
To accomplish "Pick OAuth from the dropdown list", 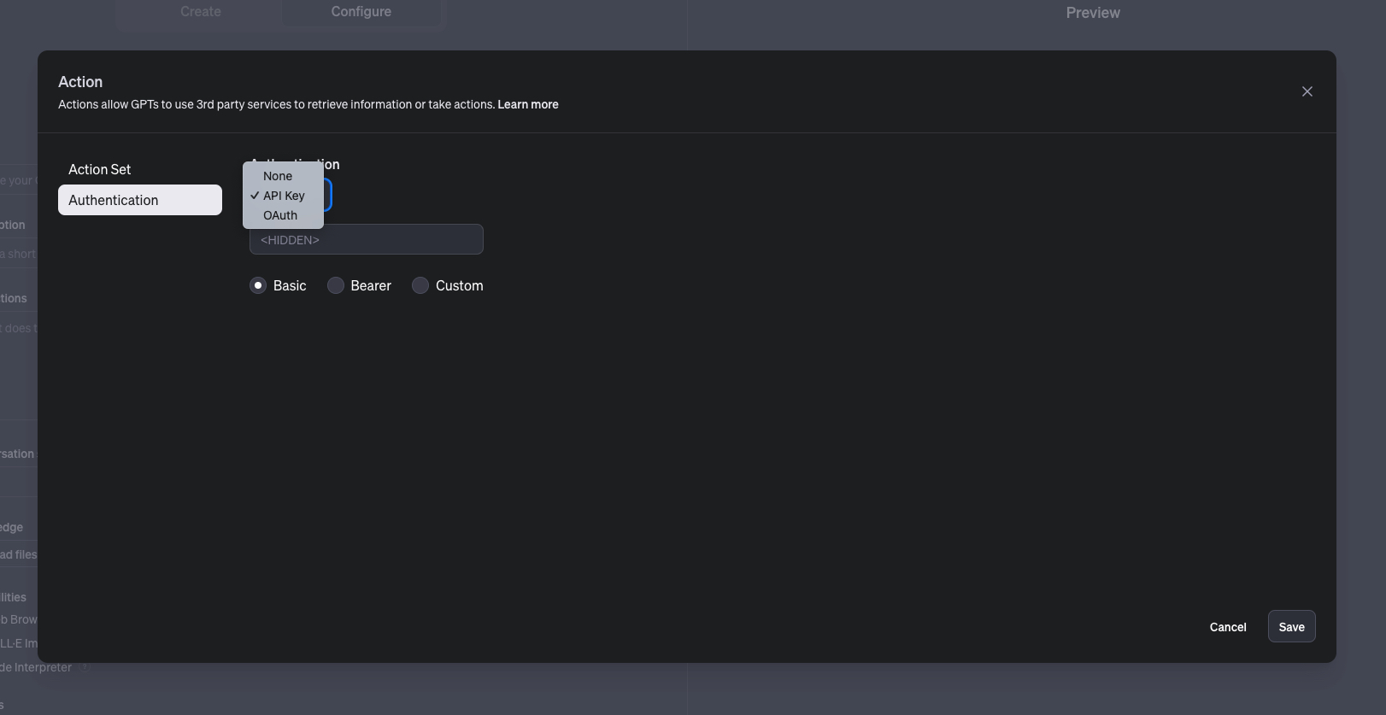I will click(x=283, y=215).
